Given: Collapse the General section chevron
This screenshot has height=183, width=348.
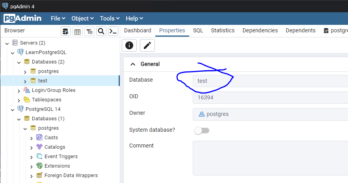Looking at the screenshot, I should point(133,64).
